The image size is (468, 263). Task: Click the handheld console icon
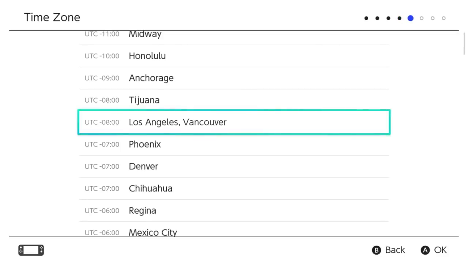point(31,250)
